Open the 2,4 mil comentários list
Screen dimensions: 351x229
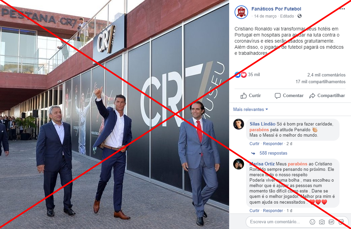coord(326,75)
